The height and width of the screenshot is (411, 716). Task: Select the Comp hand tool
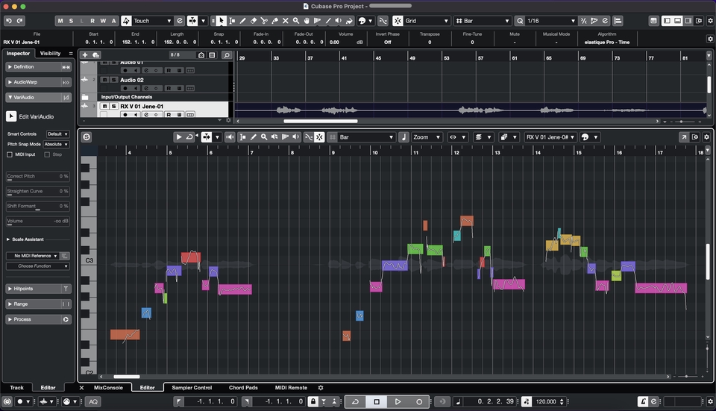pyautogui.click(x=307, y=21)
